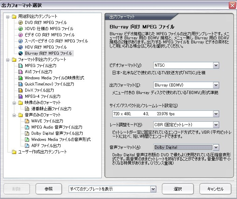Collapse the 用途別出力テンプレート tree node
The width and height of the screenshot is (237, 199).
pos(8,17)
